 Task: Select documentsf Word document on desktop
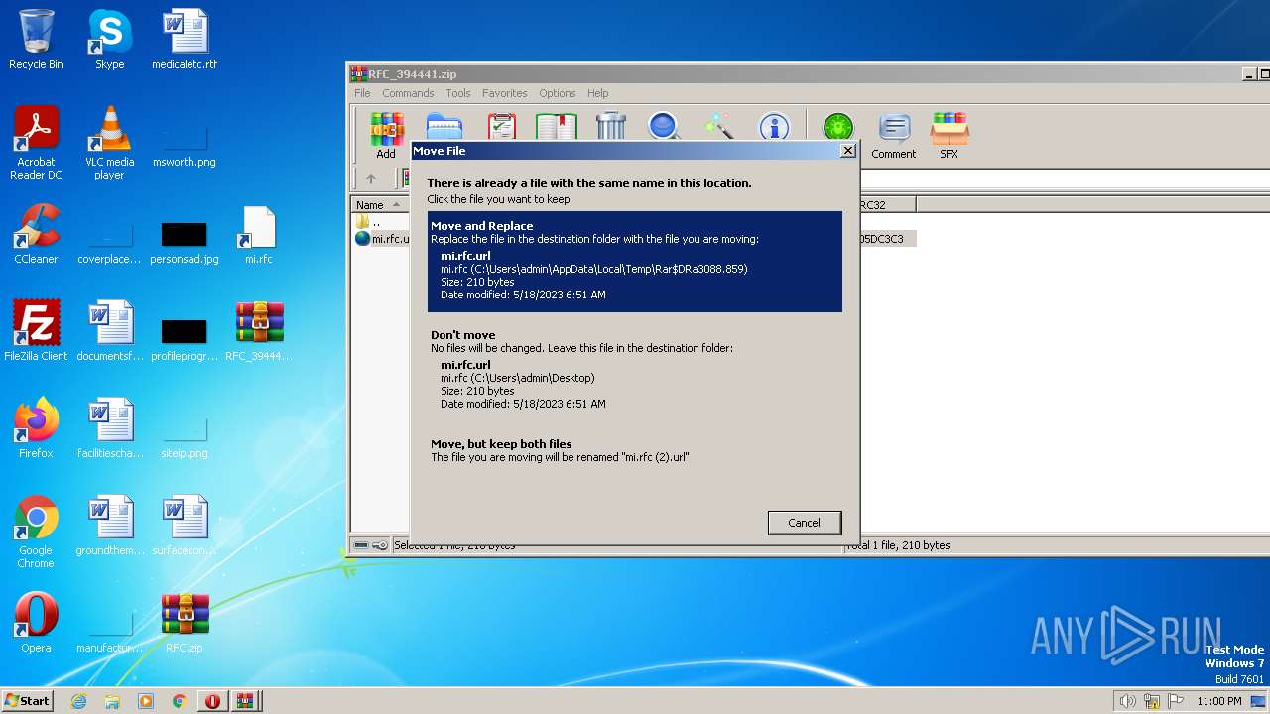pyautogui.click(x=109, y=331)
